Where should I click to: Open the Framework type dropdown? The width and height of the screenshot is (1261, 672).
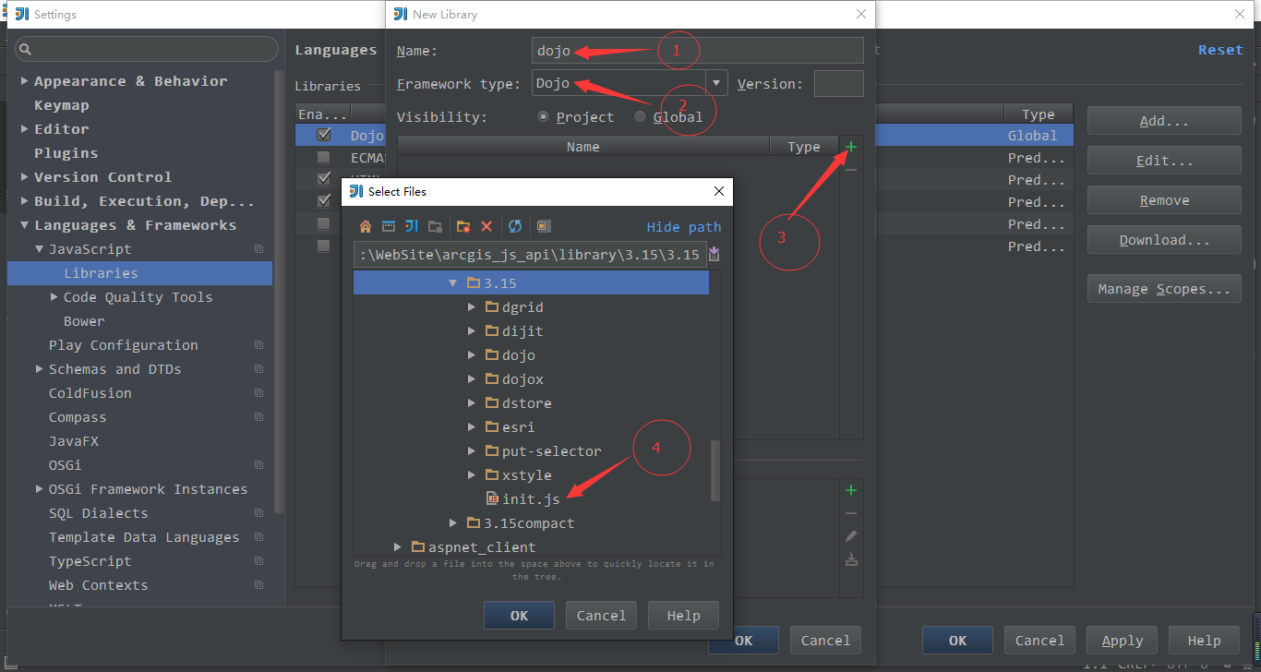point(717,83)
